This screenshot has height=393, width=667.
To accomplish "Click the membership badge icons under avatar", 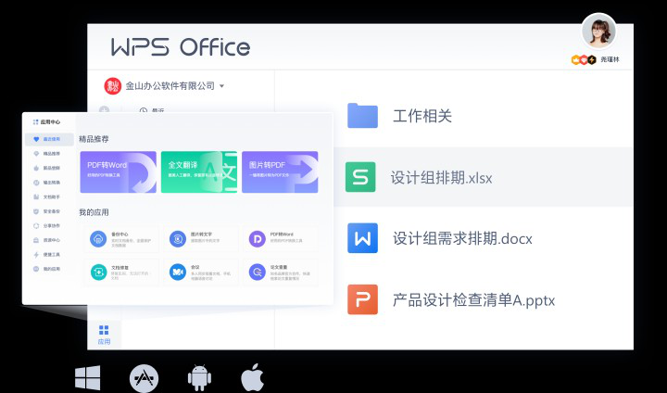I will pos(584,60).
